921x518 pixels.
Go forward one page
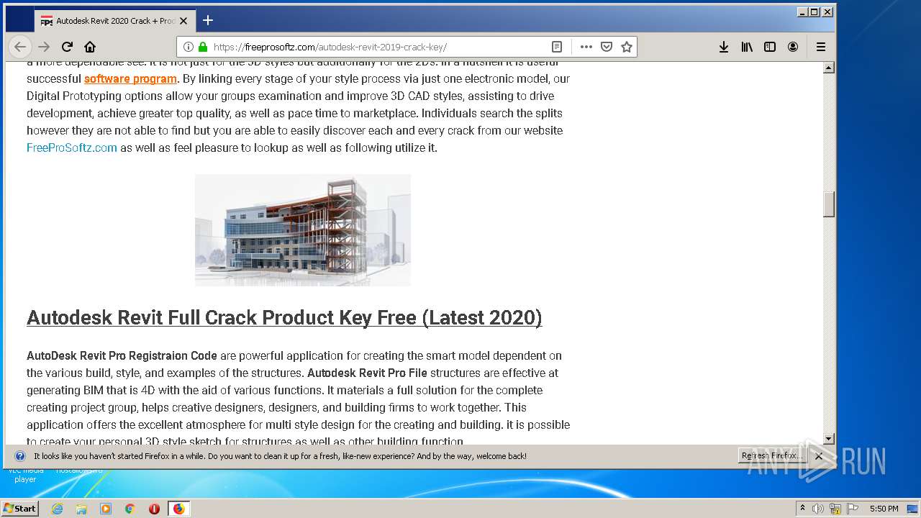pyautogui.click(x=44, y=47)
